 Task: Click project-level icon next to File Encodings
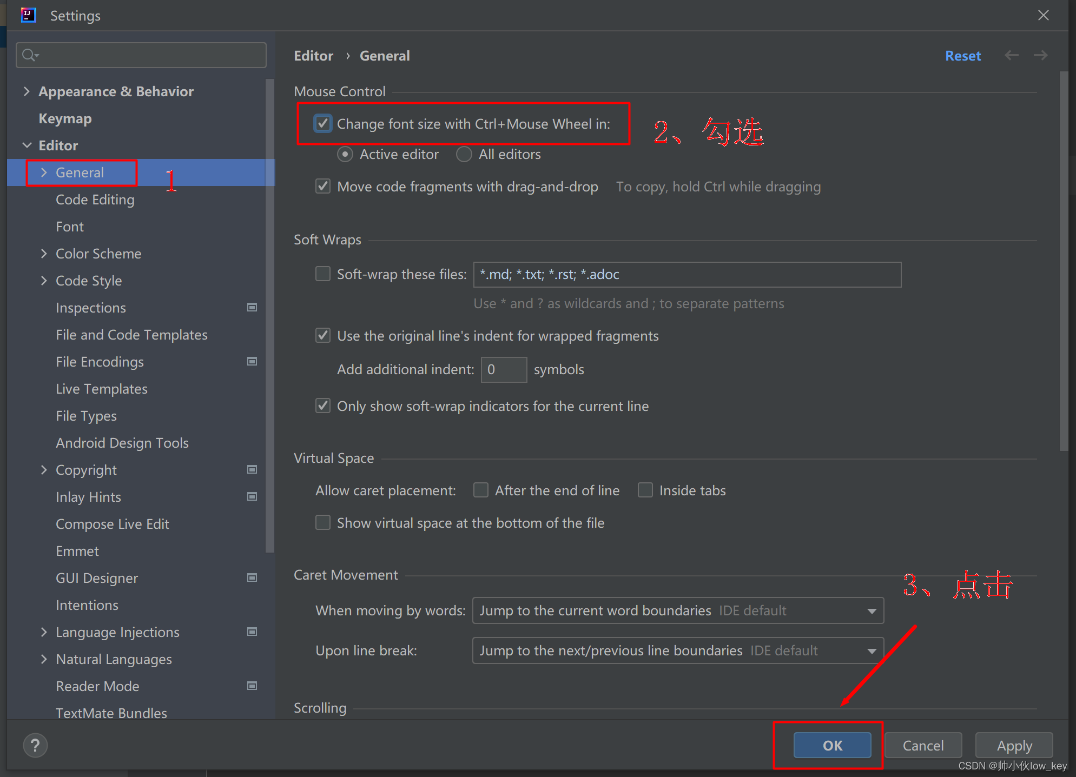click(252, 361)
